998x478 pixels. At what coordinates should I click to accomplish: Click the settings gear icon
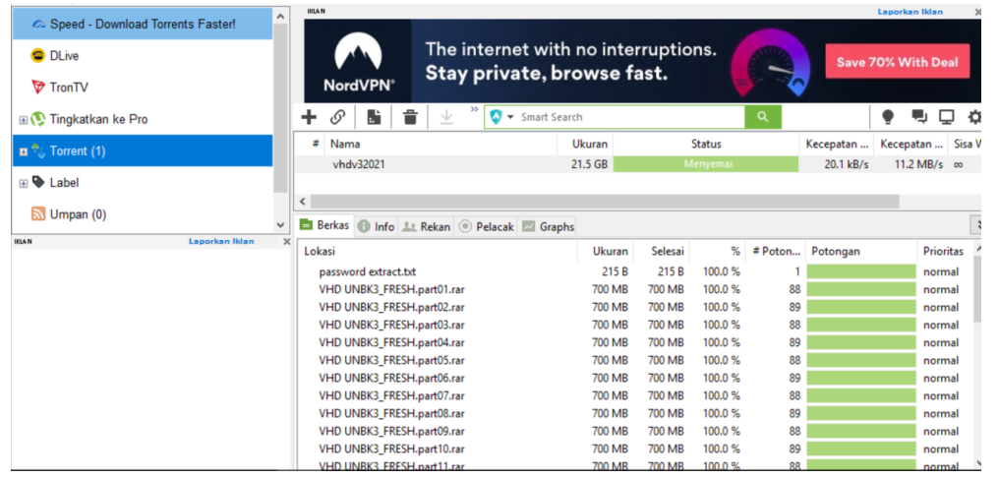pos(974,117)
